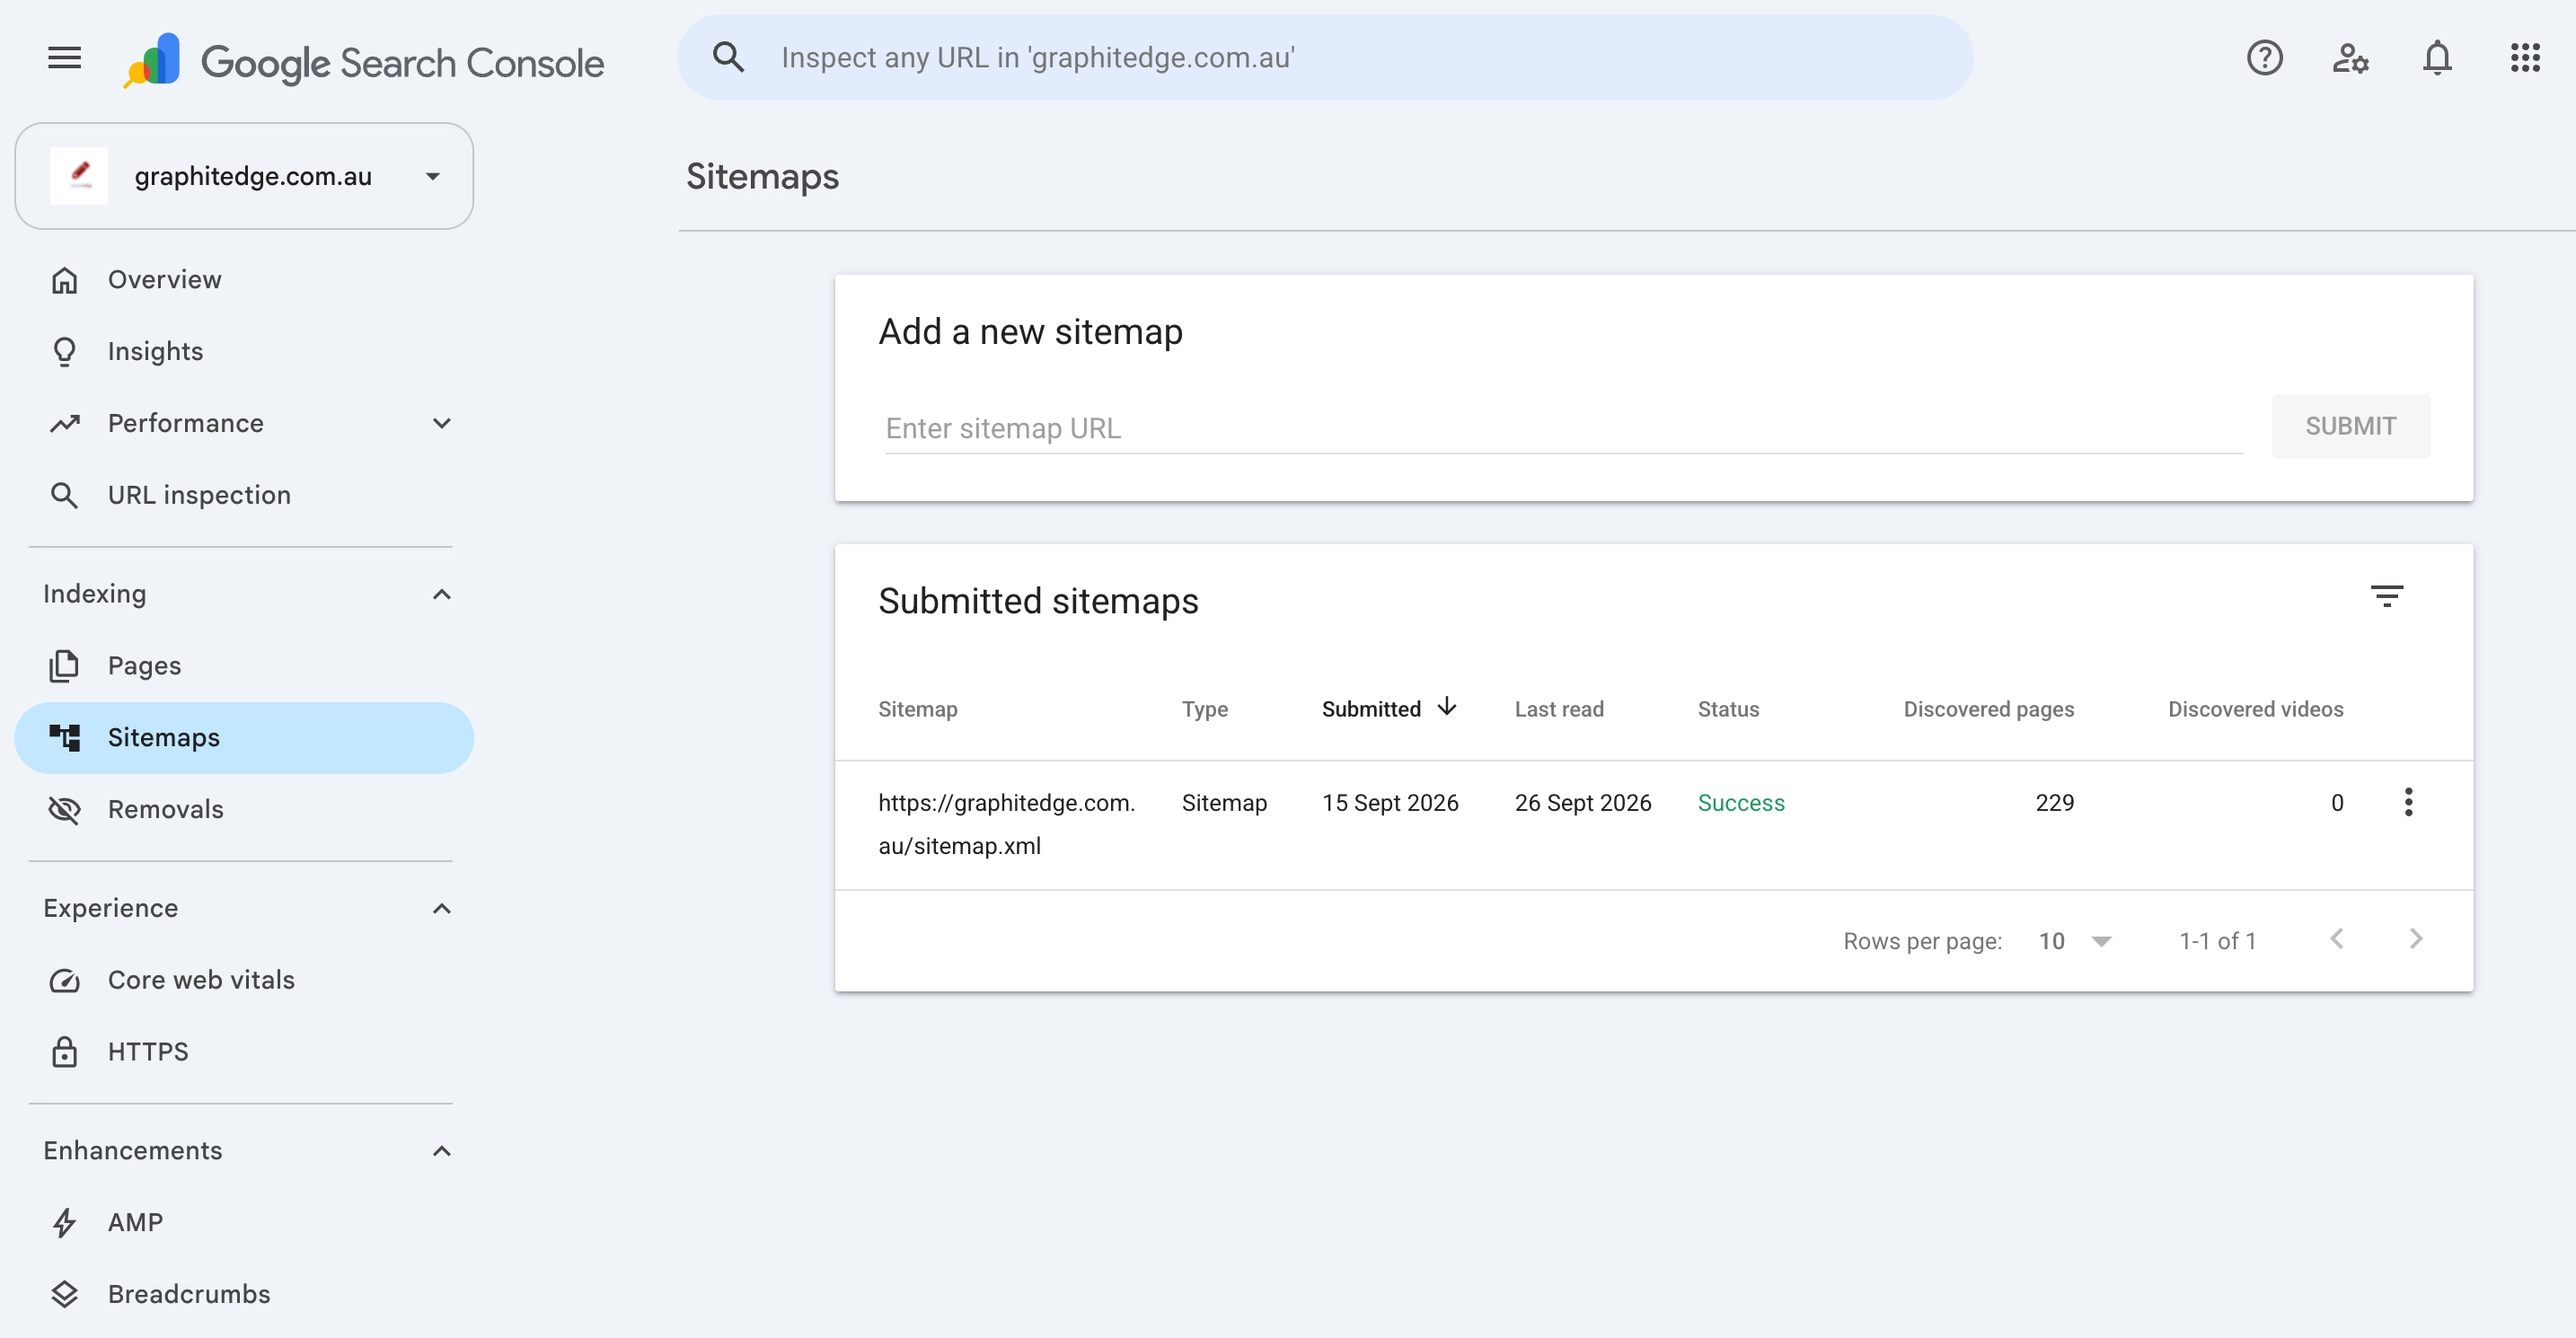2576x1338 pixels.
Task: Go to the previous page of sitemaps
Action: (x=2337, y=939)
